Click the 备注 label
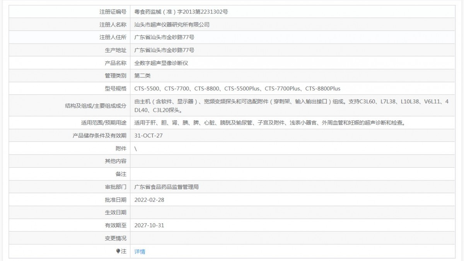 point(121,174)
